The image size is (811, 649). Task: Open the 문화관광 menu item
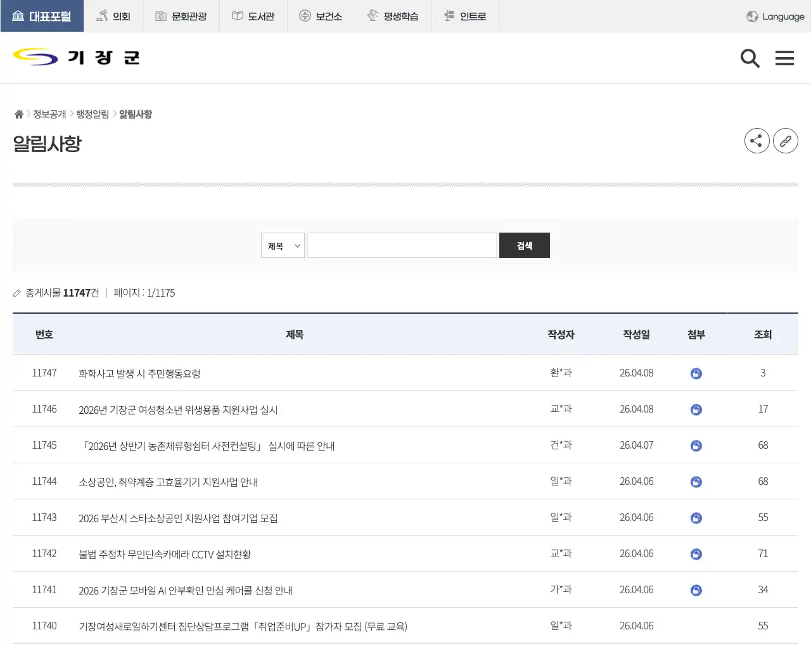pyautogui.click(x=181, y=16)
